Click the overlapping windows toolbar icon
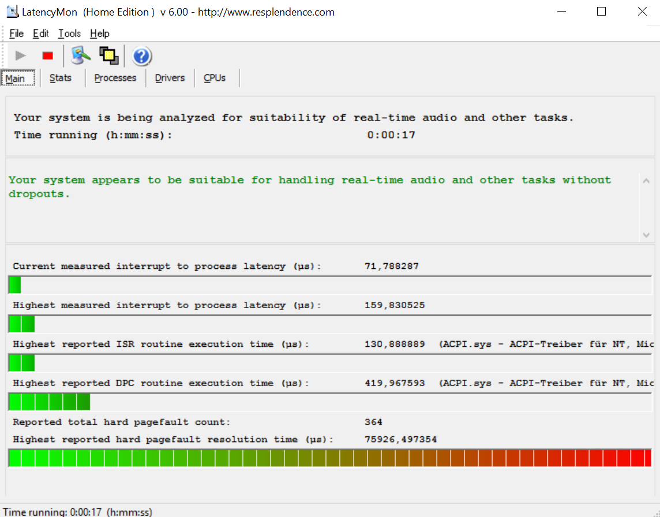The image size is (660, 517). (x=108, y=55)
